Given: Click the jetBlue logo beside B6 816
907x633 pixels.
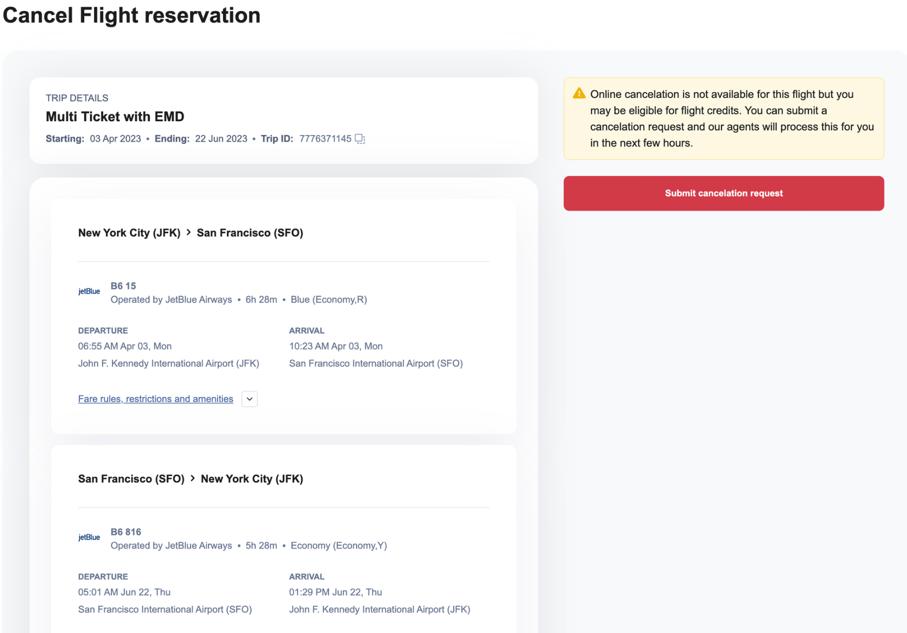Looking at the screenshot, I should coord(89,538).
